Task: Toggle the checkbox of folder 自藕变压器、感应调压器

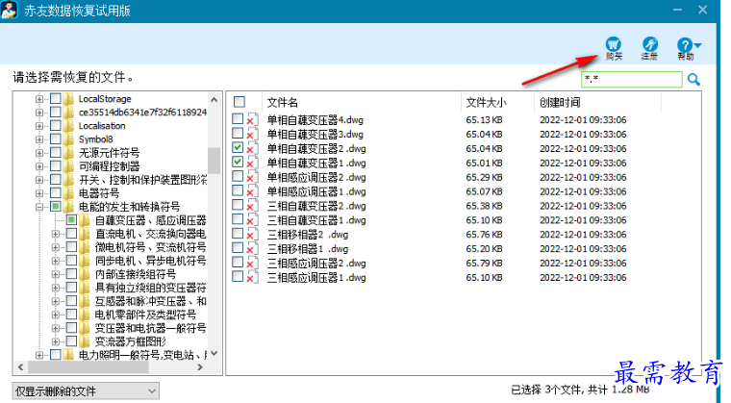Action: 71,219
